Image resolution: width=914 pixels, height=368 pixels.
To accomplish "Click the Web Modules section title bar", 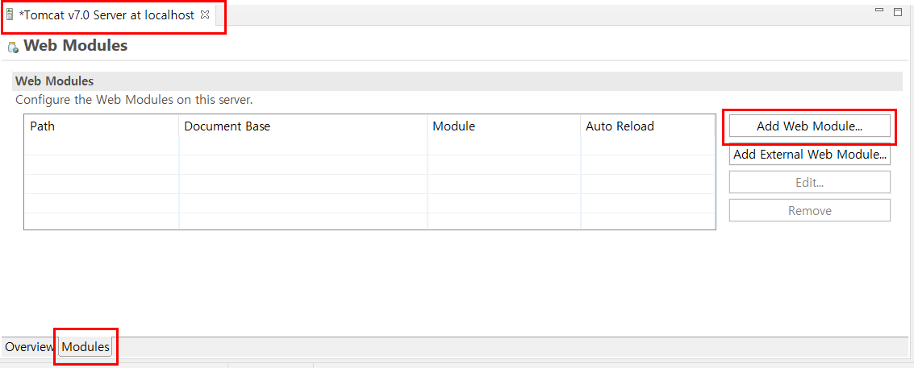I will pyautogui.click(x=457, y=81).
